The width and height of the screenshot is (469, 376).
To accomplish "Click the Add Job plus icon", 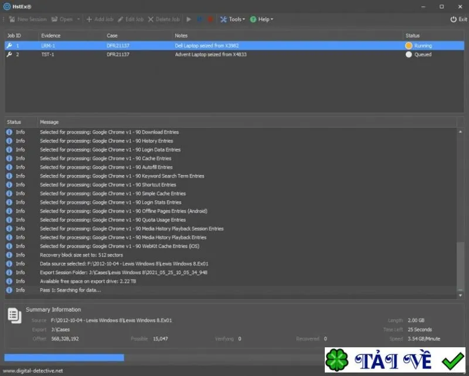I will click(89, 19).
